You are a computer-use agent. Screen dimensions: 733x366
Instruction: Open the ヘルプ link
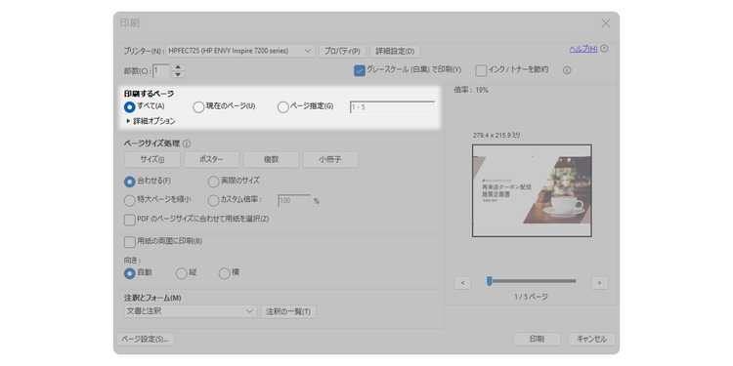click(582, 49)
